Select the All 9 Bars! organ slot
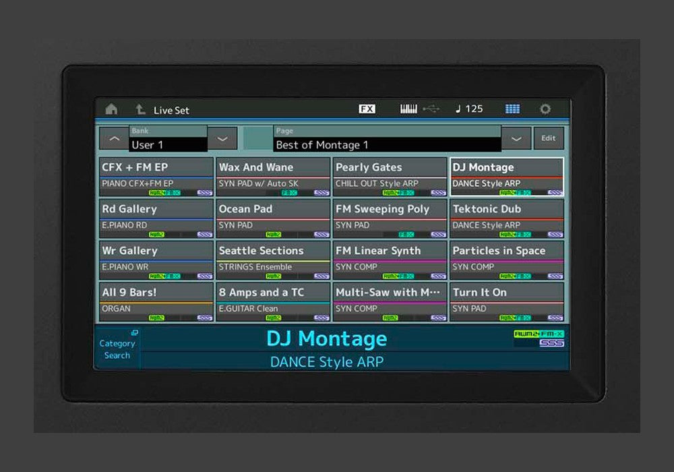 point(156,302)
